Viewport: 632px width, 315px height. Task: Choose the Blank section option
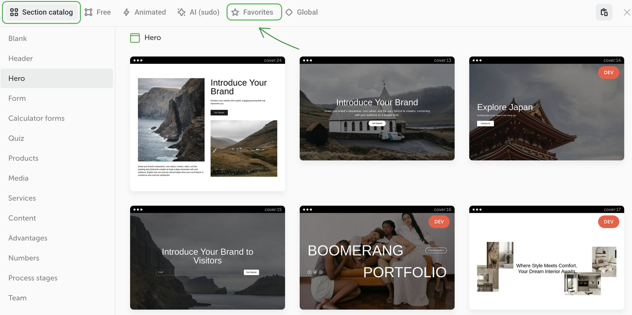(x=17, y=38)
